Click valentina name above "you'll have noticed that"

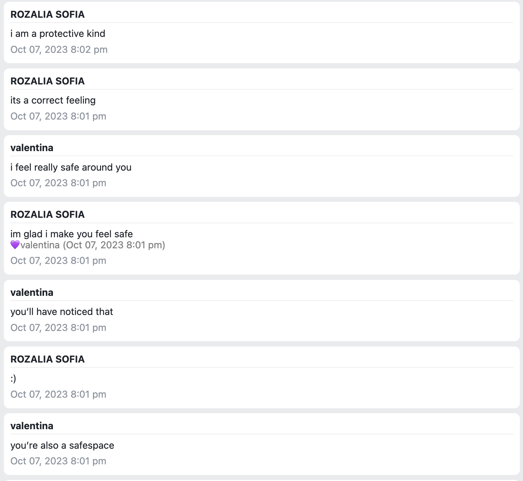pos(32,293)
